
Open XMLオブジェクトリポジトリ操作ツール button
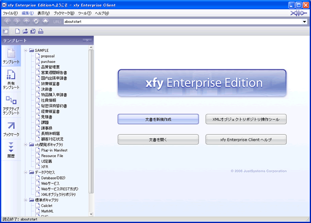click(x=246, y=119)
